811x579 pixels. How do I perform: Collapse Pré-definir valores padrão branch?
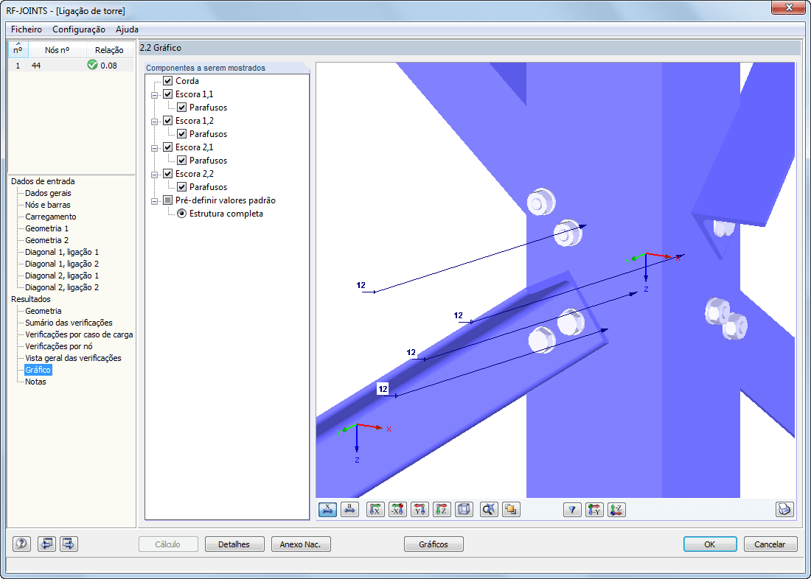click(154, 200)
